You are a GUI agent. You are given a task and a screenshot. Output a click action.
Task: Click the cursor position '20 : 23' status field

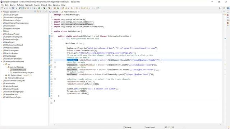click(169, 127)
